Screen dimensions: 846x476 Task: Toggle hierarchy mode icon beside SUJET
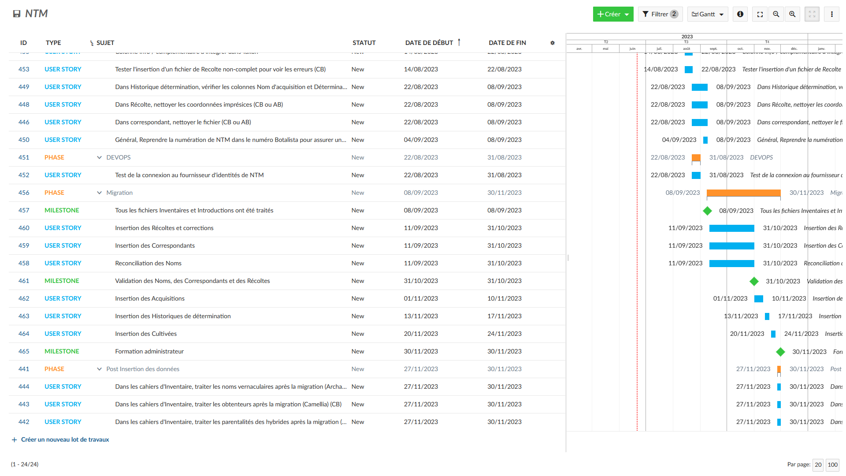point(92,43)
